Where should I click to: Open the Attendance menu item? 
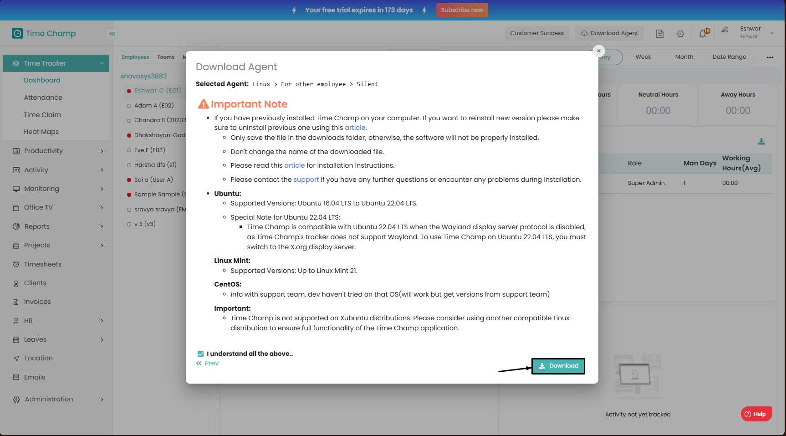pyautogui.click(x=43, y=97)
